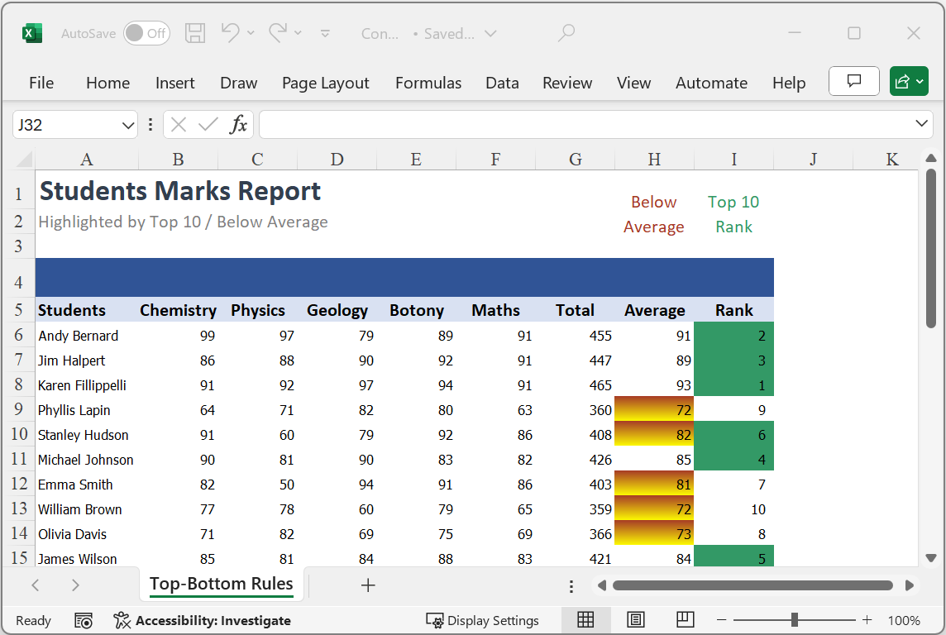
Task: Open the Saved file status dropdown
Action: point(491,34)
